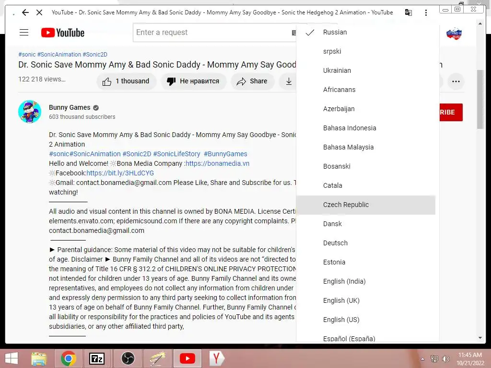Select English (US) language
The width and height of the screenshot is (491, 368).
click(366, 320)
